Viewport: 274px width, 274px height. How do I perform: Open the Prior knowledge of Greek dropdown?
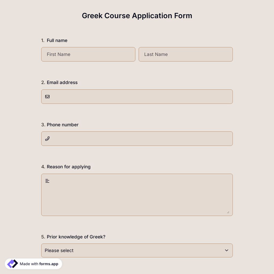[137, 250]
